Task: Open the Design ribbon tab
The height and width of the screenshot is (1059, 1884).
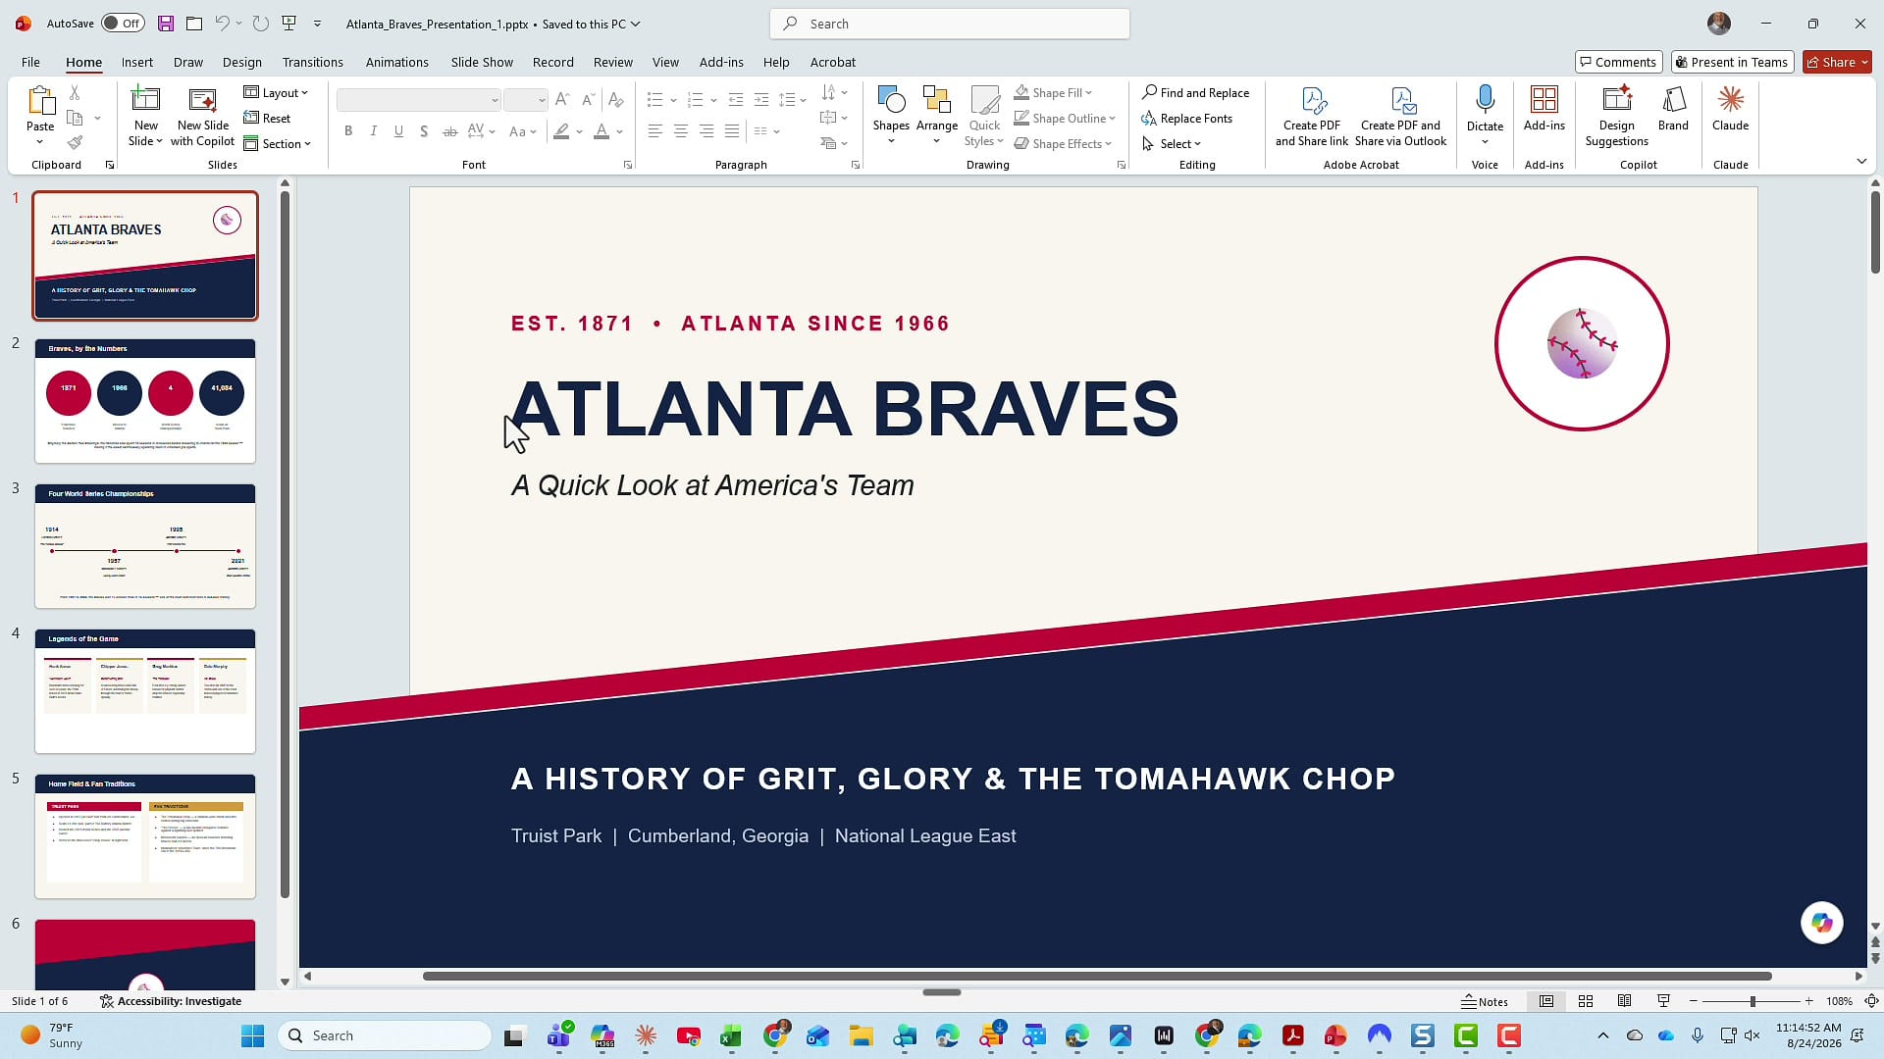Action: tap(241, 62)
